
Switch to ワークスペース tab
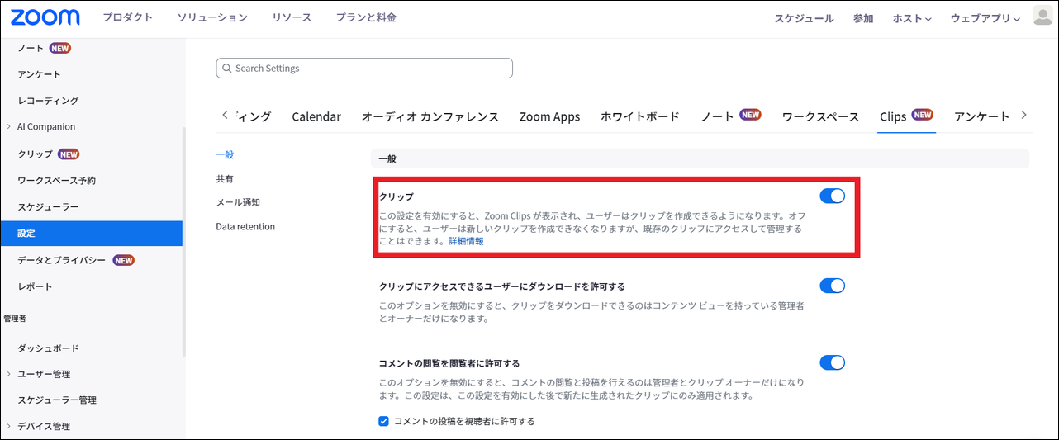pyautogui.click(x=821, y=116)
